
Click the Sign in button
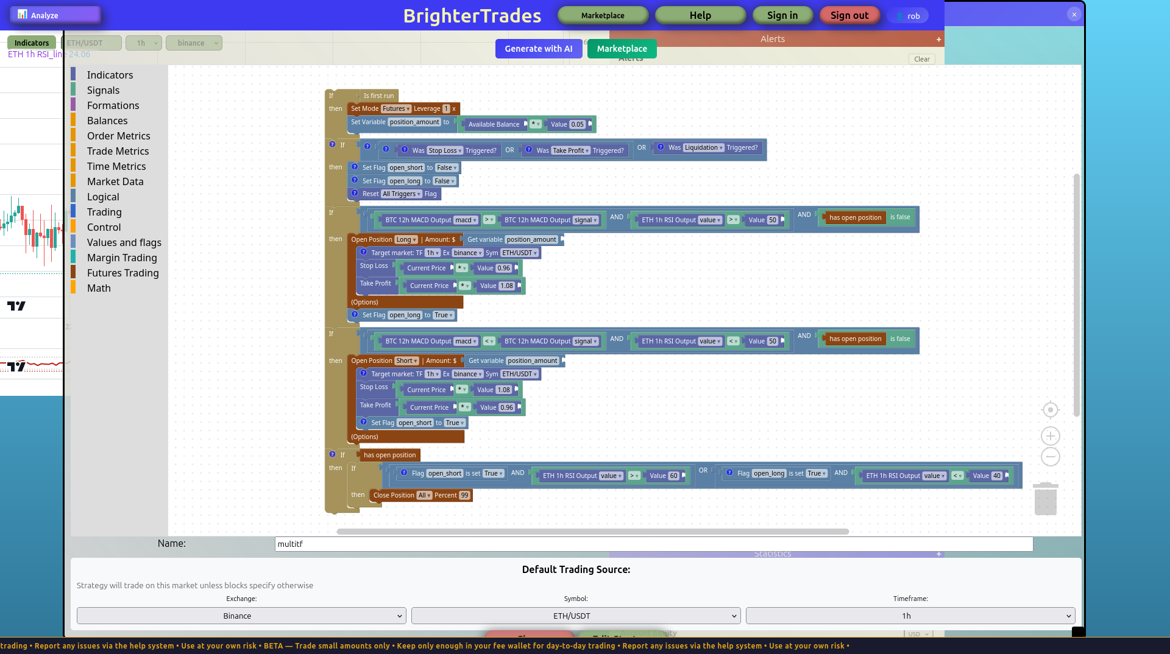pyautogui.click(x=782, y=15)
